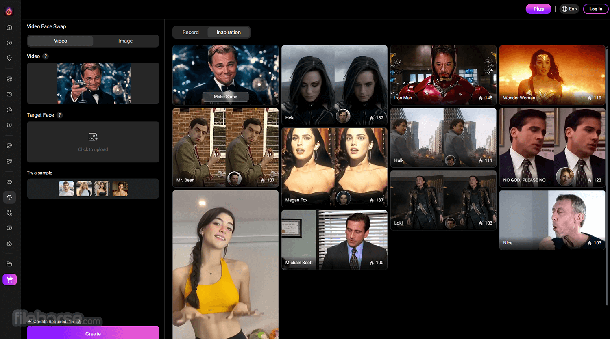
Task: Click the Target Face help question mark
Action: (x=60, y=115)
